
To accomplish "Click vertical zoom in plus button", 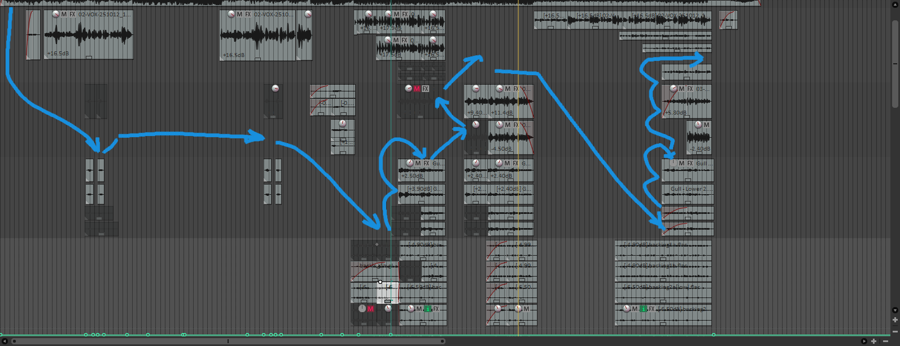I will pos(895,320).
